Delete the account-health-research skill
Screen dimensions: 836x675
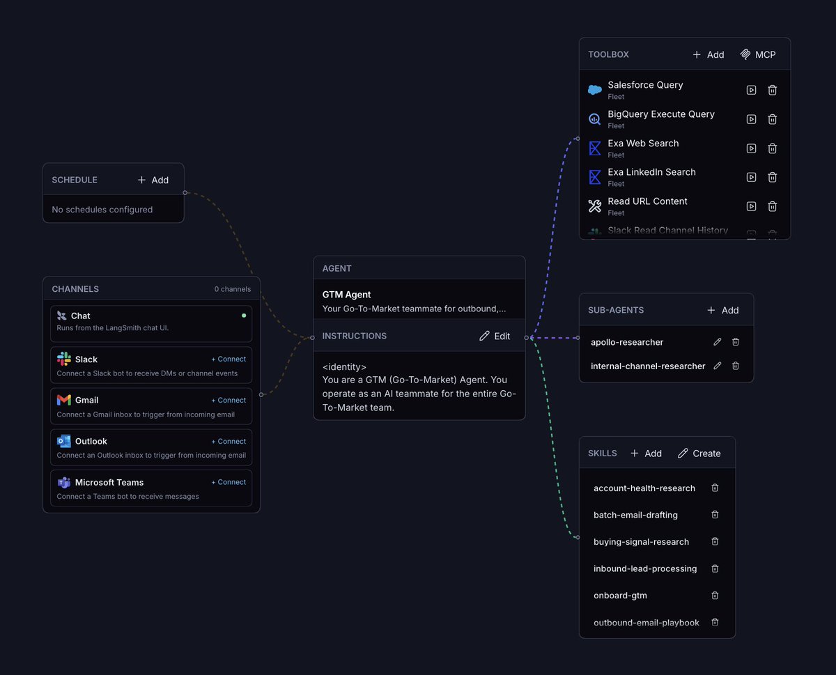click(x=715, y=488)
